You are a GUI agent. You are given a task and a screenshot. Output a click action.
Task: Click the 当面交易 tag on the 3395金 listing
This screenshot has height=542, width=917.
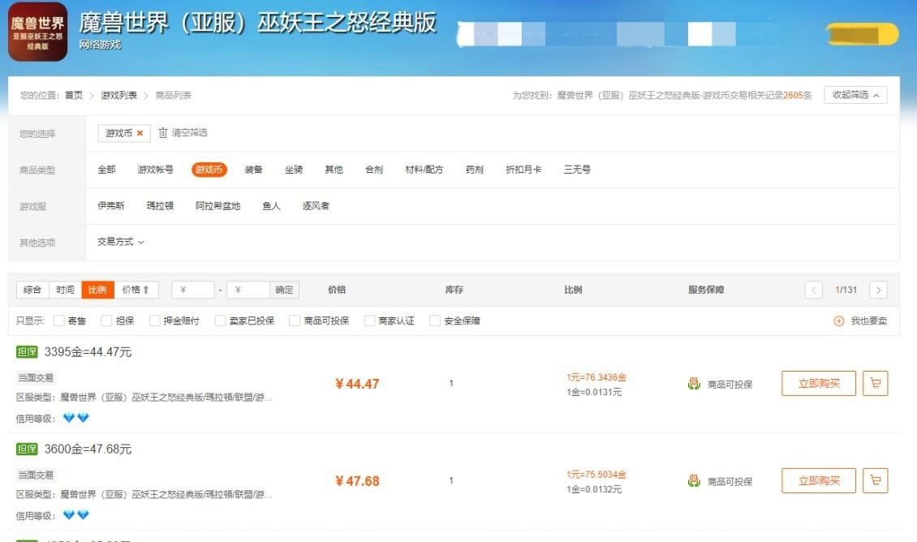pos(36,378)
